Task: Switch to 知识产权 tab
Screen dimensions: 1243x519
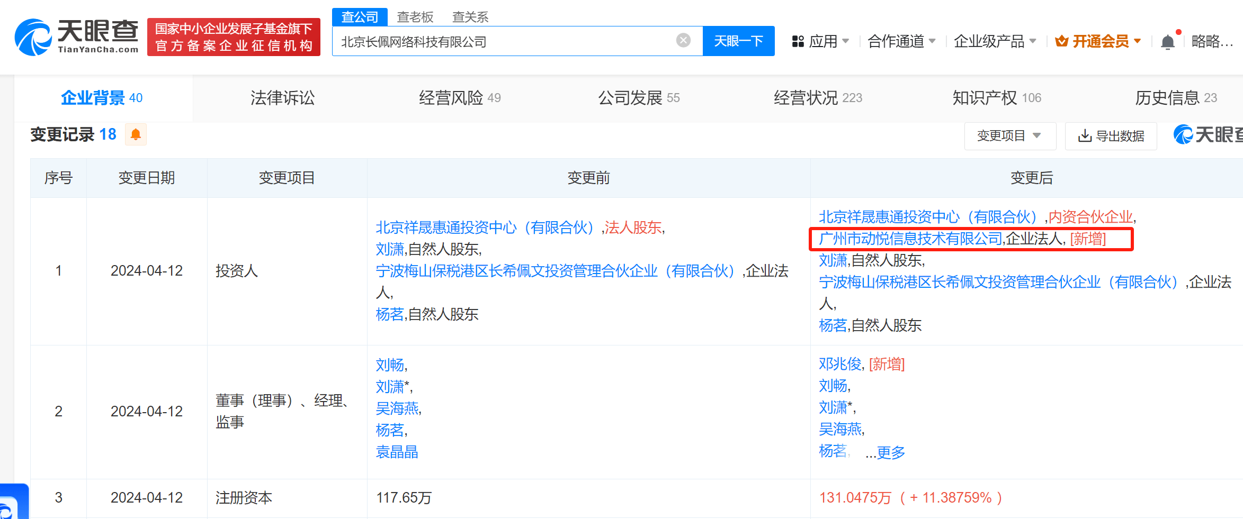Action: coord(997,98)
